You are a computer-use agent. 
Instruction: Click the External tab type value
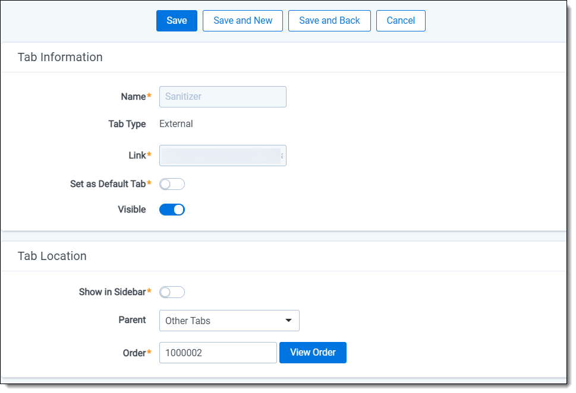point(176,124)
